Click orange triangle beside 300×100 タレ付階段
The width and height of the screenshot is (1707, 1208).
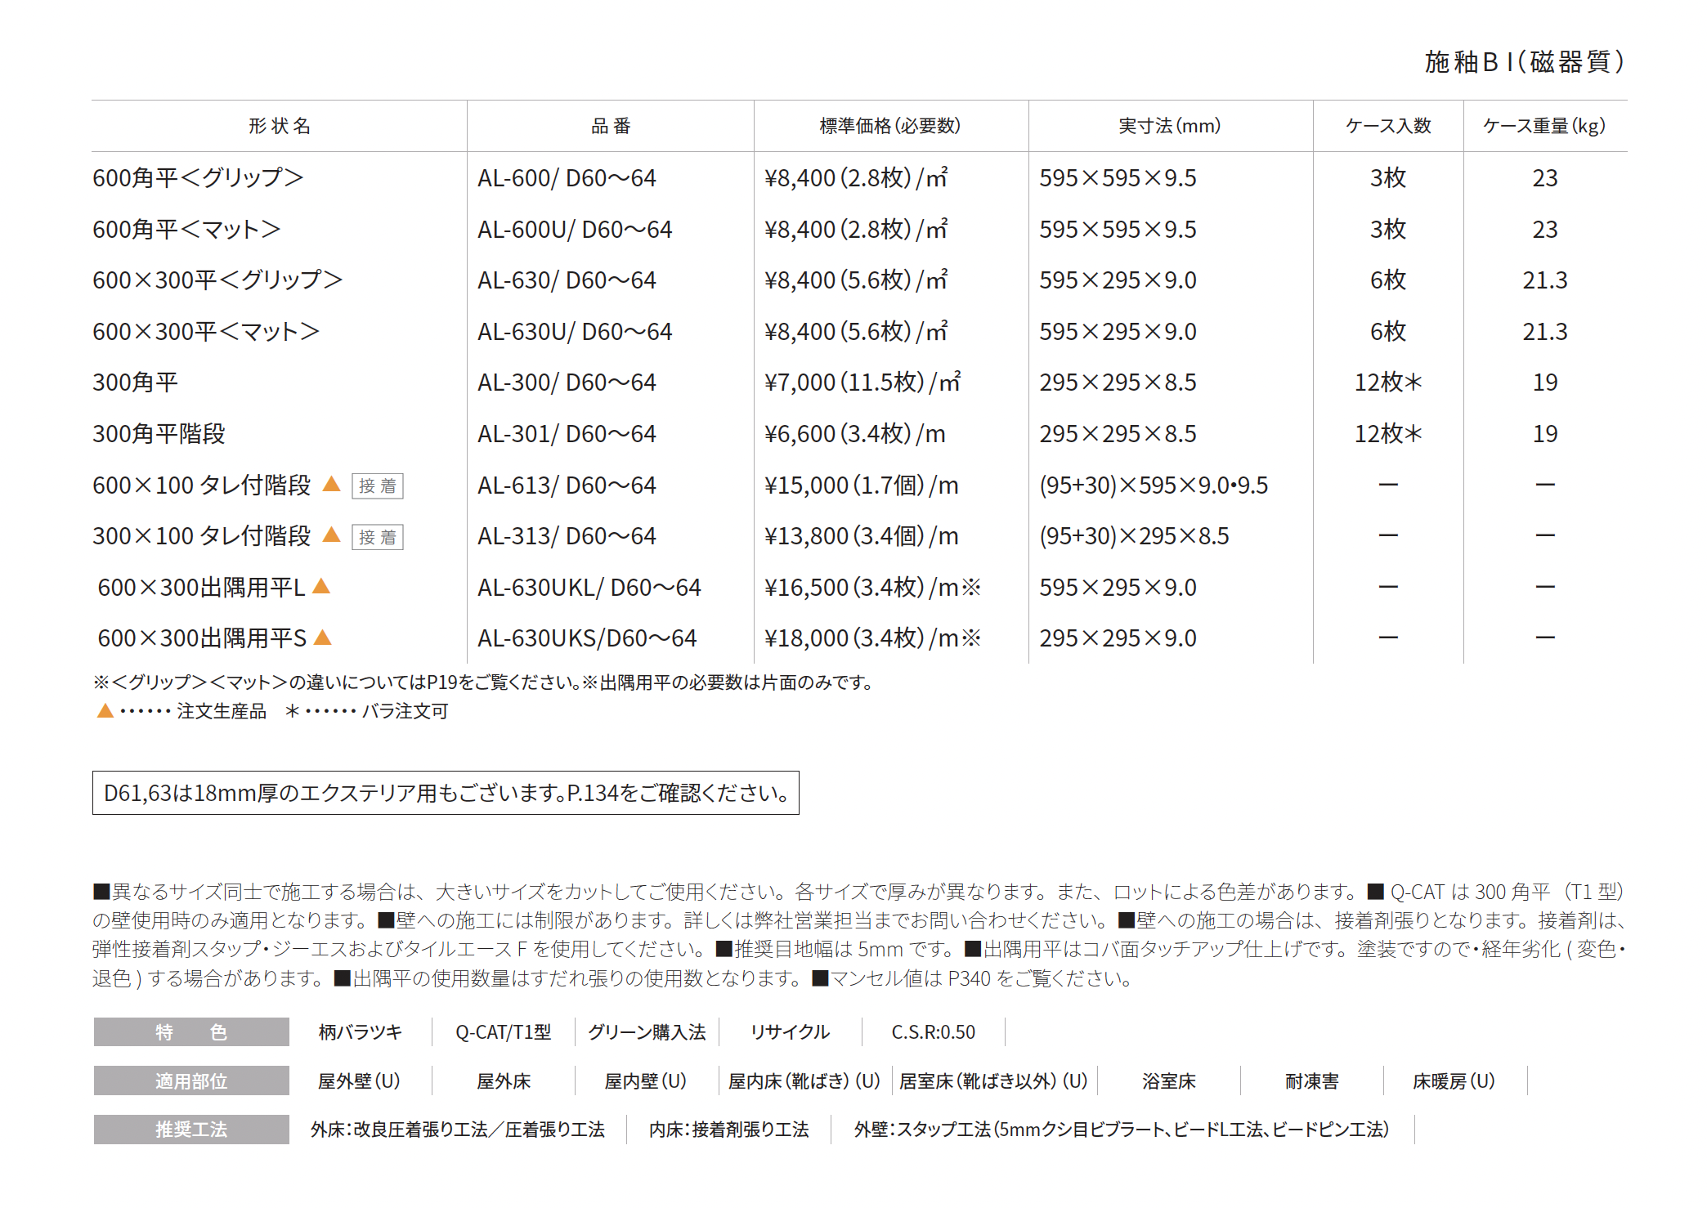pyautogui.click(x=331, y=535)
